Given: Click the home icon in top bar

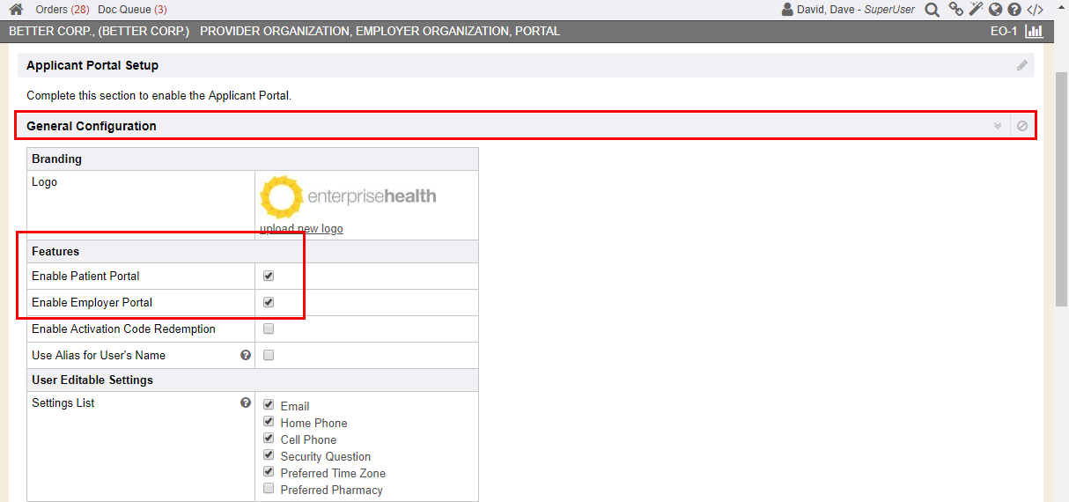Looking at the screenshot, I should [16, 10].
